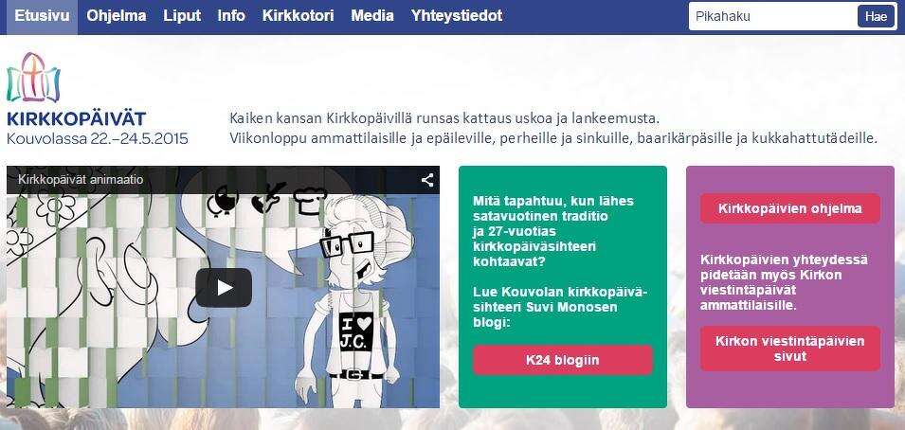The height and width of the screenshot is (430, 905).
Task: Play the Kirkkopäivät animaatio video
Action: coord(224,287)
